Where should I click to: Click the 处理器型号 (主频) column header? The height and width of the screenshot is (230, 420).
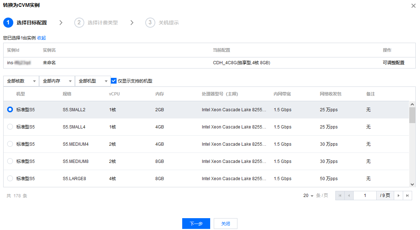(x=220, y=94)
